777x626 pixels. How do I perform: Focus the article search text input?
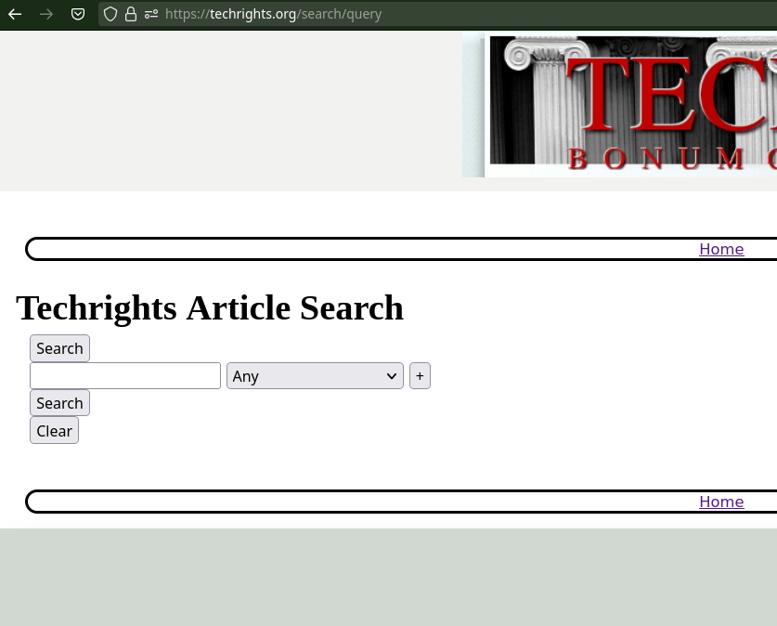(x=125, y=376)
